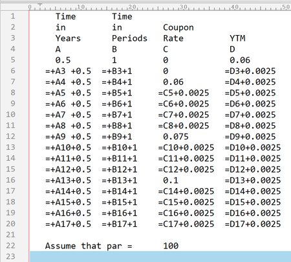Screen dimensions: 291x262
Task: Click the ruler mark labeled 30
Action: 184,7
